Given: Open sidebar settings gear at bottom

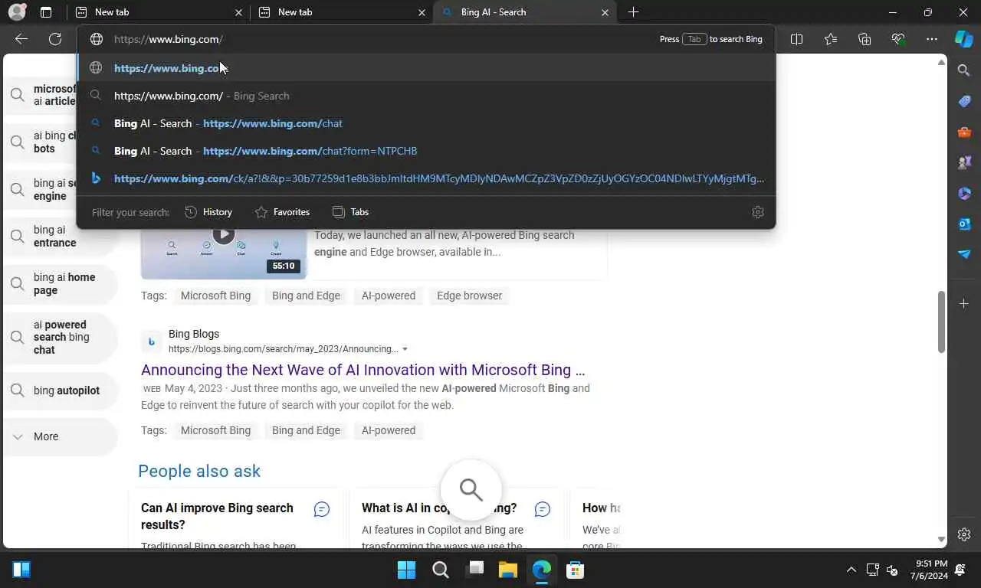Looking at the screenshot, I should pos(964,534).
